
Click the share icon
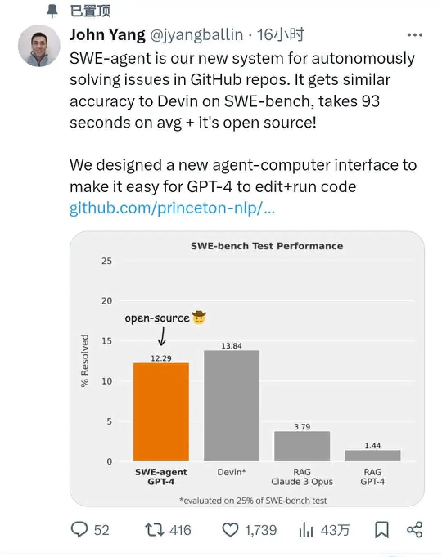click(414, 530)
